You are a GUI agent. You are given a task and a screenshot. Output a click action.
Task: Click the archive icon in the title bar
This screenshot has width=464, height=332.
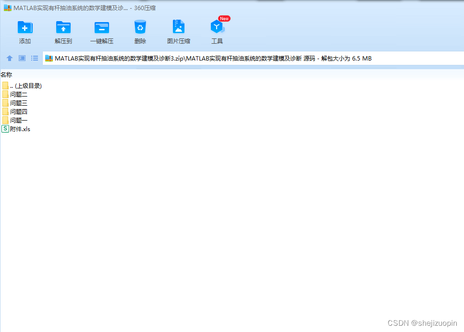[x=7, y=8]
